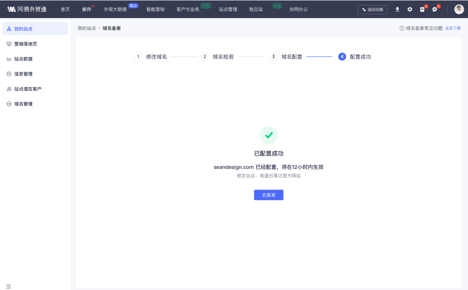
Task: Click the 点击了解 link
Action: (453, 28)
